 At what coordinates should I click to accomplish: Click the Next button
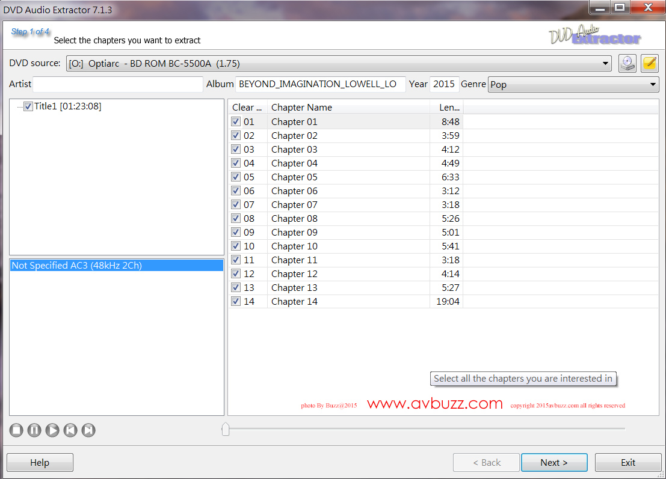pos(554,463)
